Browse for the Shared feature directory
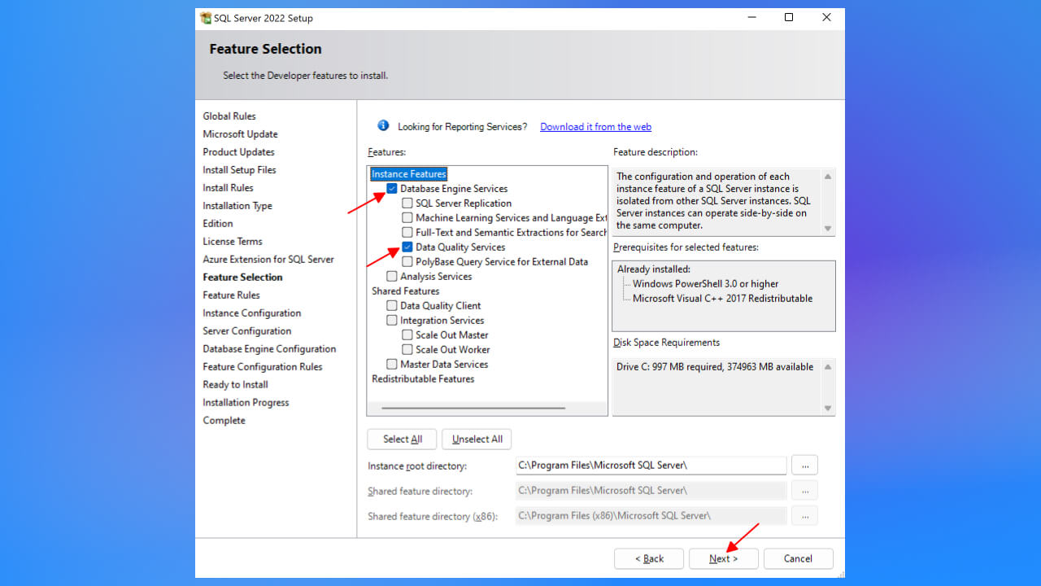Viewport: 1041px width, 586px height. click(x=804, y=490)
